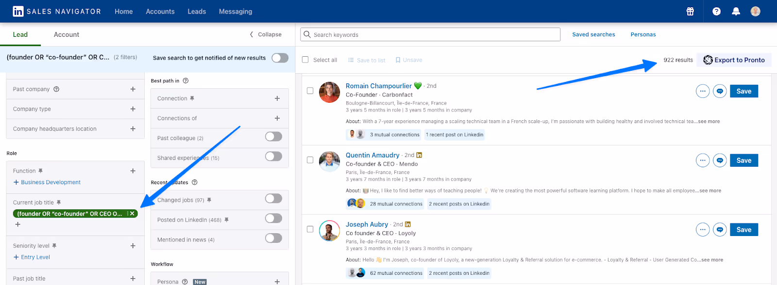Open Messaging in navigation

(x=236, y=12)
